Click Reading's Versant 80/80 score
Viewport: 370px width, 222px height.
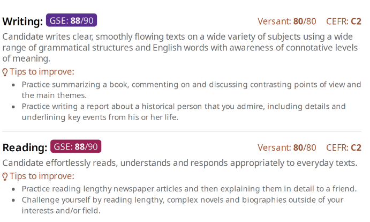click(286, 147)
